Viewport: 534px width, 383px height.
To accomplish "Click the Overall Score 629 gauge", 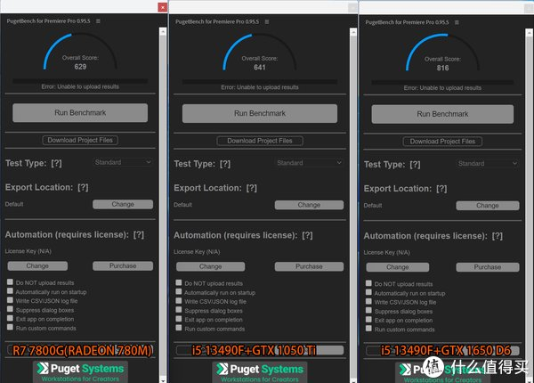I will coord(80,52).
